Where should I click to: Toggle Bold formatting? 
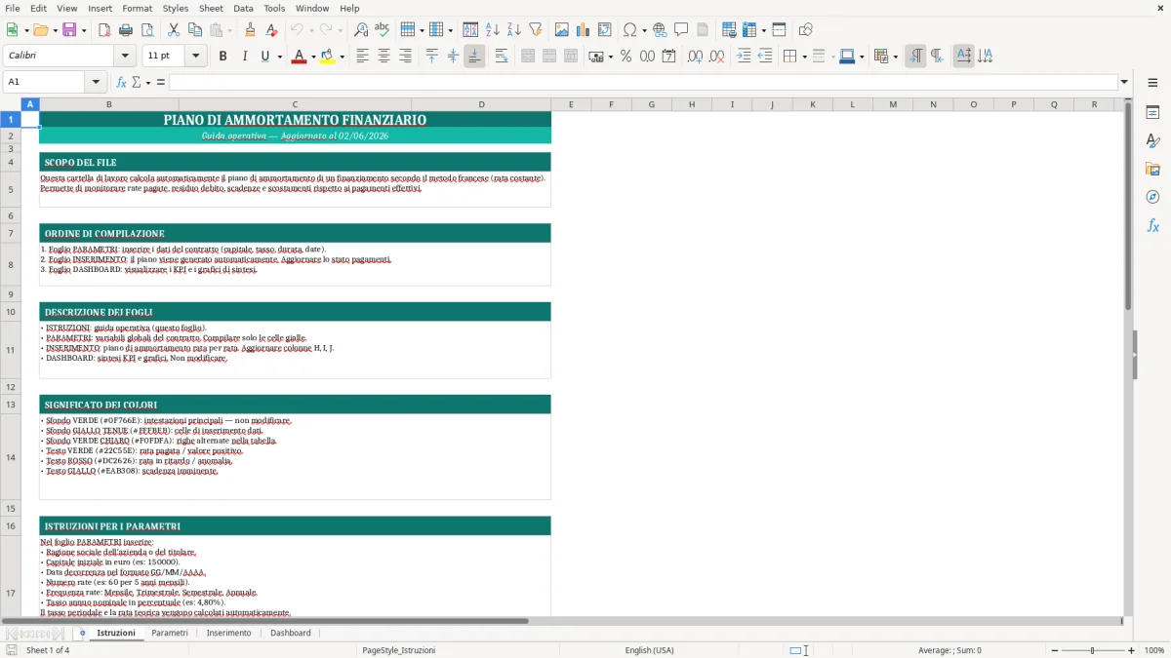click(222, 57)
